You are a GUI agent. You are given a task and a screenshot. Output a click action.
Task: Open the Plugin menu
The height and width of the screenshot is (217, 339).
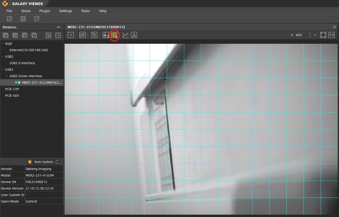tap(45, 11)
